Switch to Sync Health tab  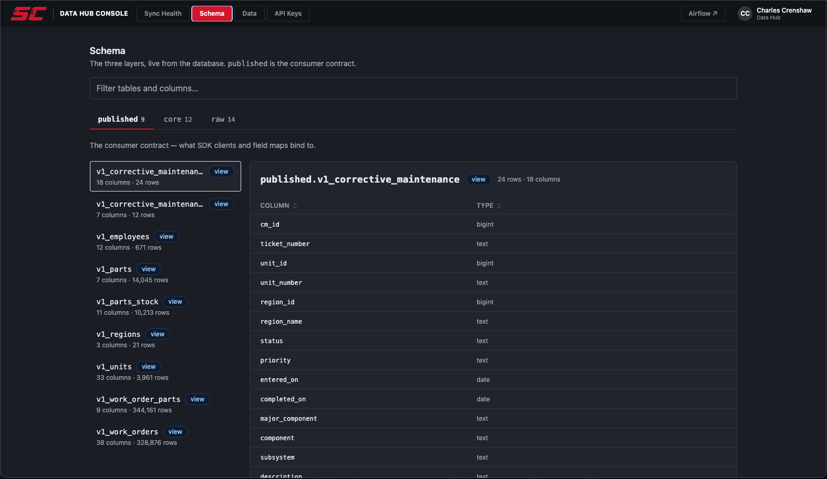(x=163, y=14)
